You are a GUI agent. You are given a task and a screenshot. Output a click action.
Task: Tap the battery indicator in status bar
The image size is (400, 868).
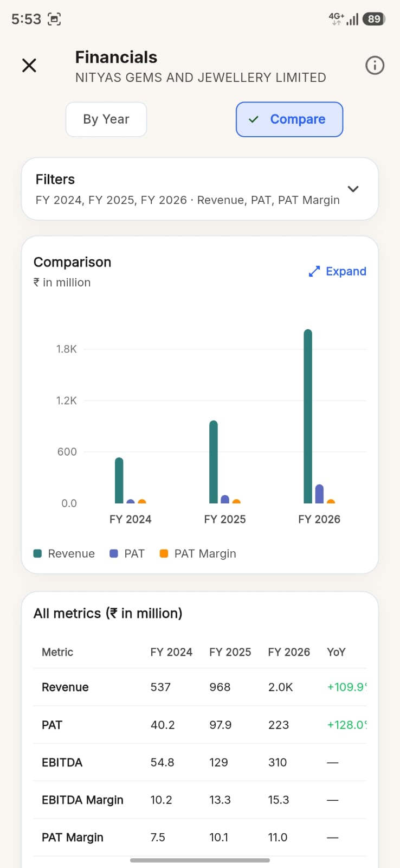tap(374, 19)
